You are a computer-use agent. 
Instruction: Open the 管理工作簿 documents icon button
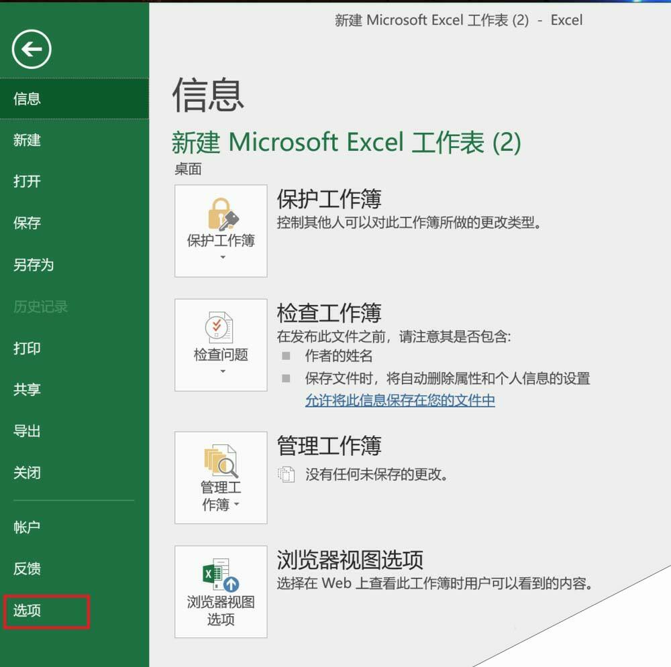pos(221,477)
